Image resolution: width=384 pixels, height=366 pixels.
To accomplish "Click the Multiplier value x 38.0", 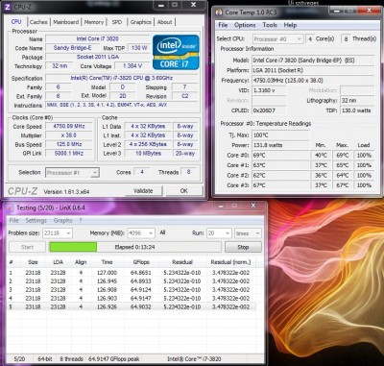I will tap(69, 135).
